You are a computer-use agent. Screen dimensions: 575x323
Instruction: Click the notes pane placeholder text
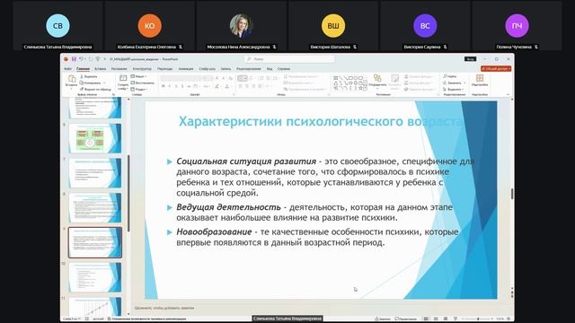164,308
